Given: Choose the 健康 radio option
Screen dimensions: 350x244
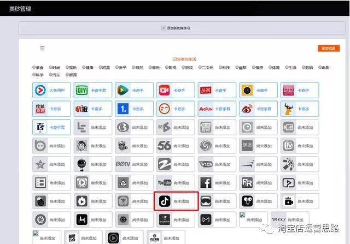Looking at the screenshot, I should (84, 67).
